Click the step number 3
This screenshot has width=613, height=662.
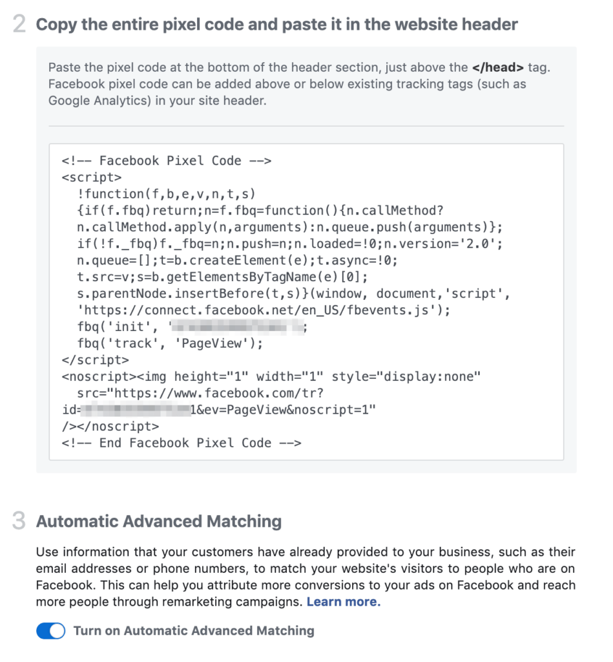[19, 522]
